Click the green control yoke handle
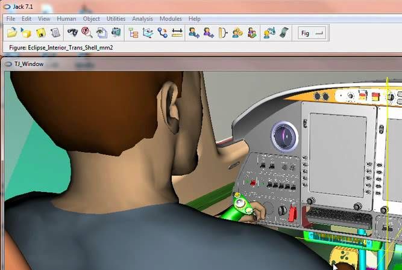402x270 pixels. point(237,207)
